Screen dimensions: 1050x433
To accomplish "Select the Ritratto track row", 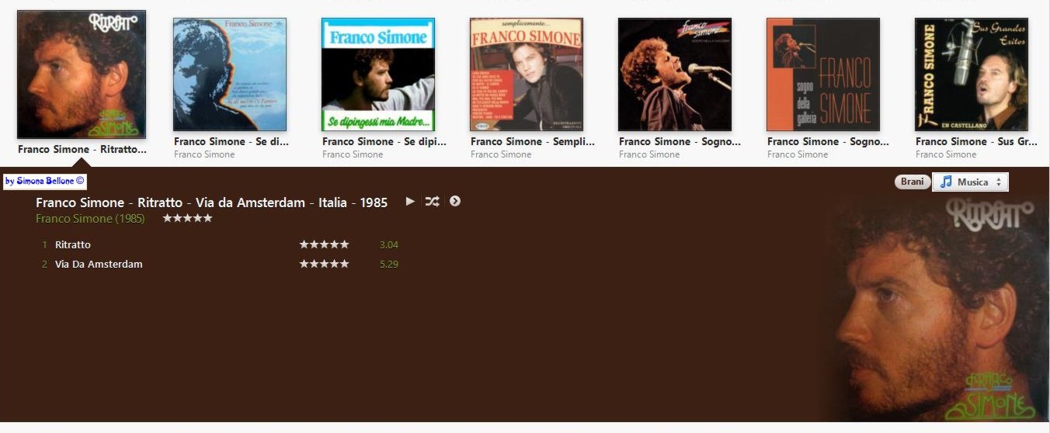I will coord(220,244).
